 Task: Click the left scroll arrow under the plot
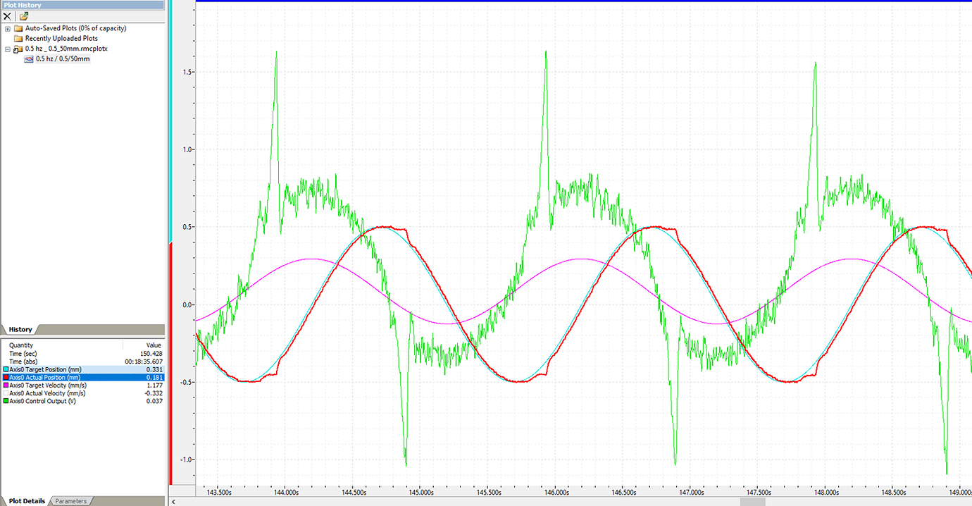tap(175, 502)
